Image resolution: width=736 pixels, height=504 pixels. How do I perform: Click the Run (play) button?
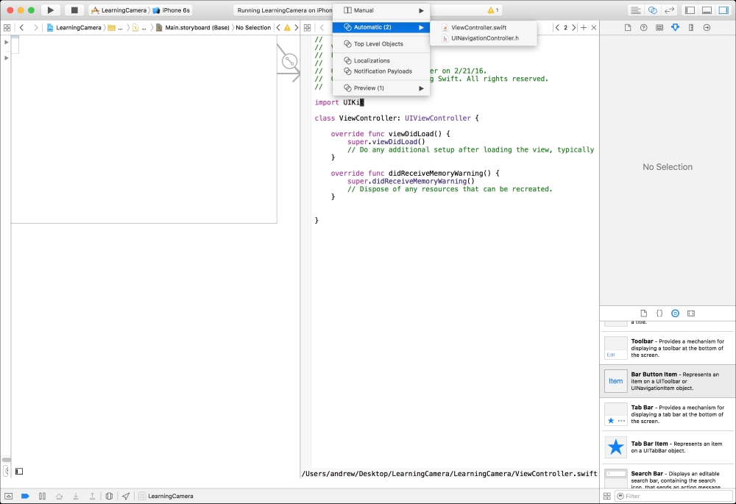click(x=50, y=10)
